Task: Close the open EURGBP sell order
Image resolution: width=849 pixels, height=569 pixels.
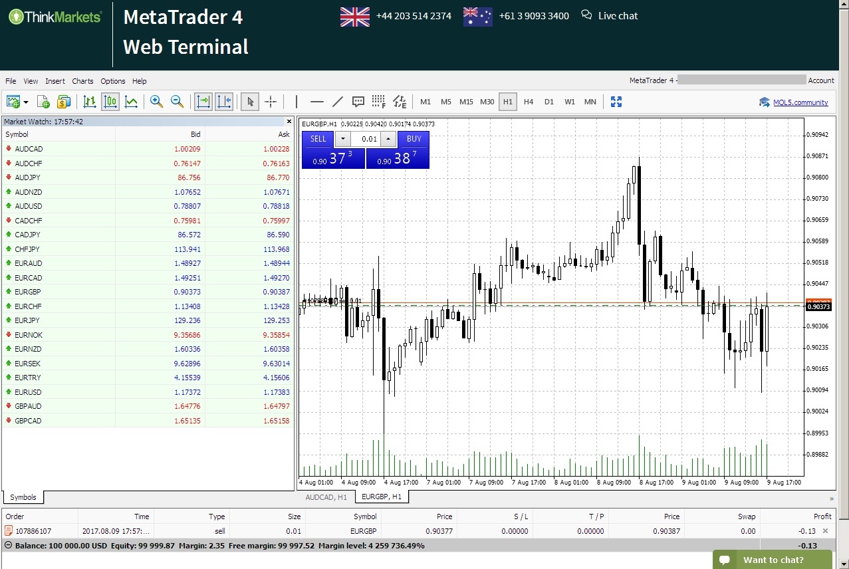Action: 825,530
